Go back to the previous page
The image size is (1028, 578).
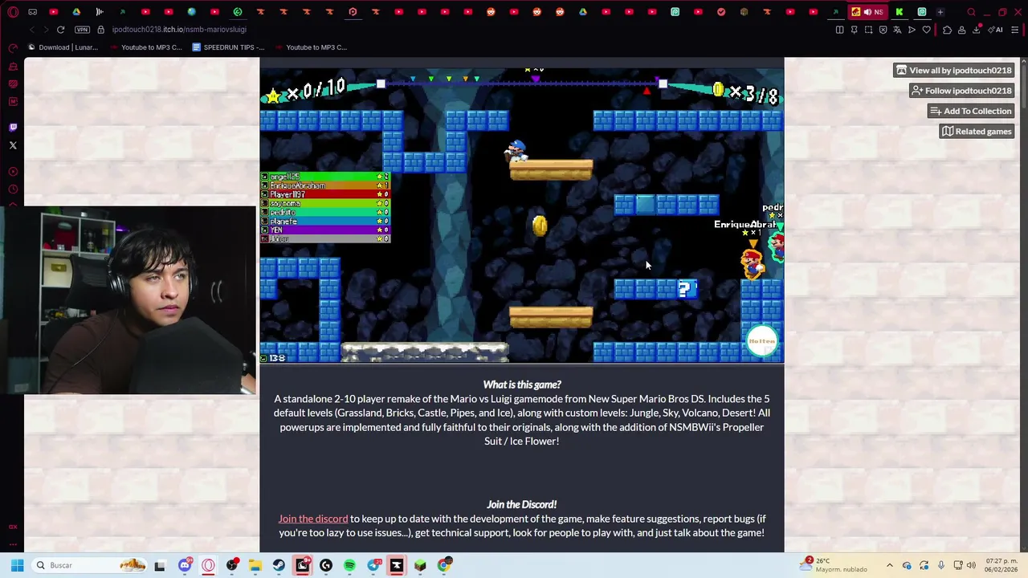[31, 30]
